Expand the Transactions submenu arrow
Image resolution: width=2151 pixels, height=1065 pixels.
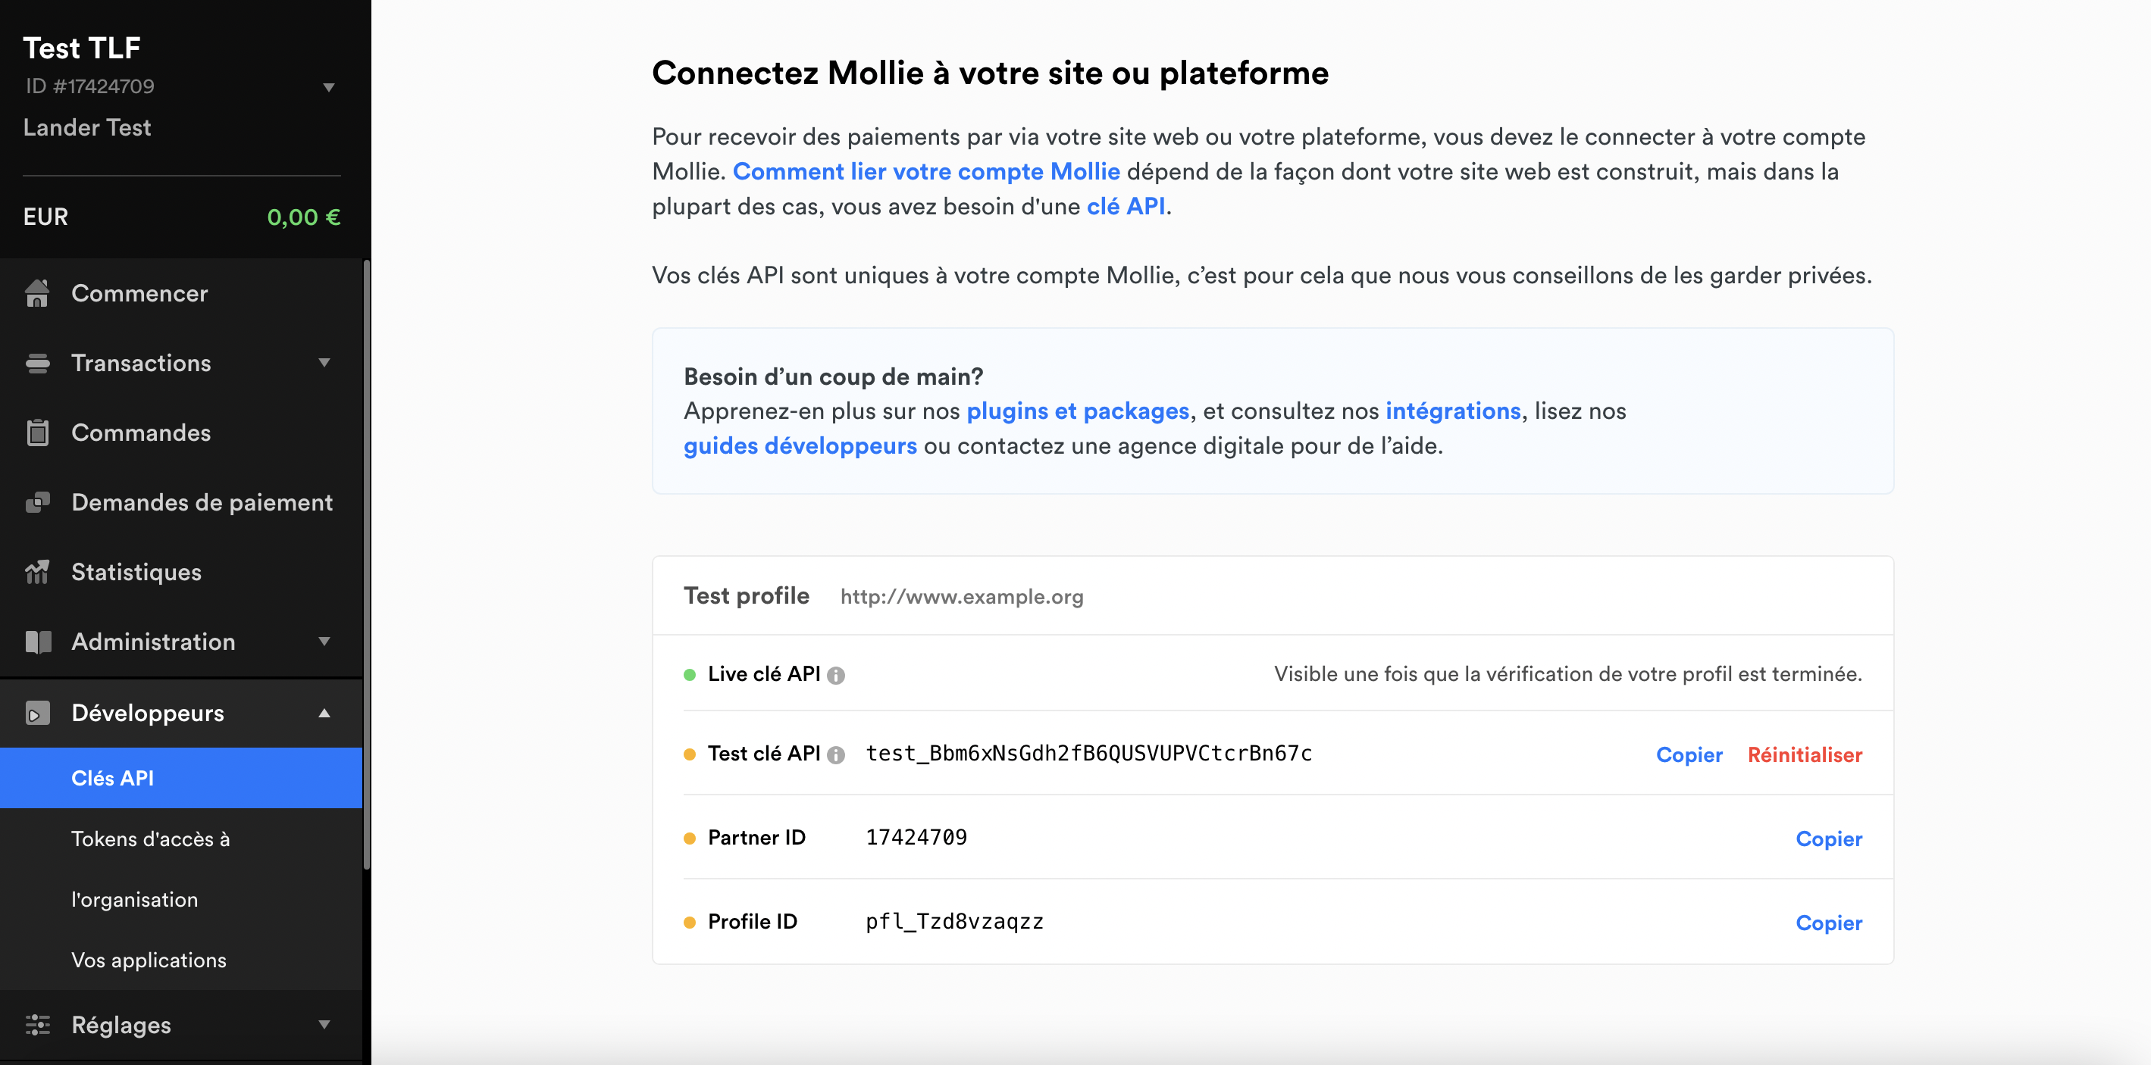(325, 363)
